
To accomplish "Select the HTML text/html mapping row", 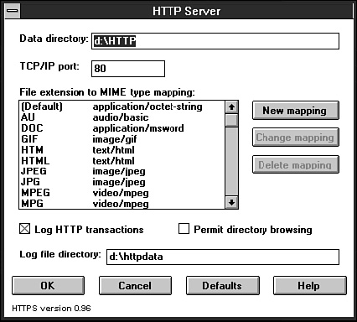I will tap(122, 161).
